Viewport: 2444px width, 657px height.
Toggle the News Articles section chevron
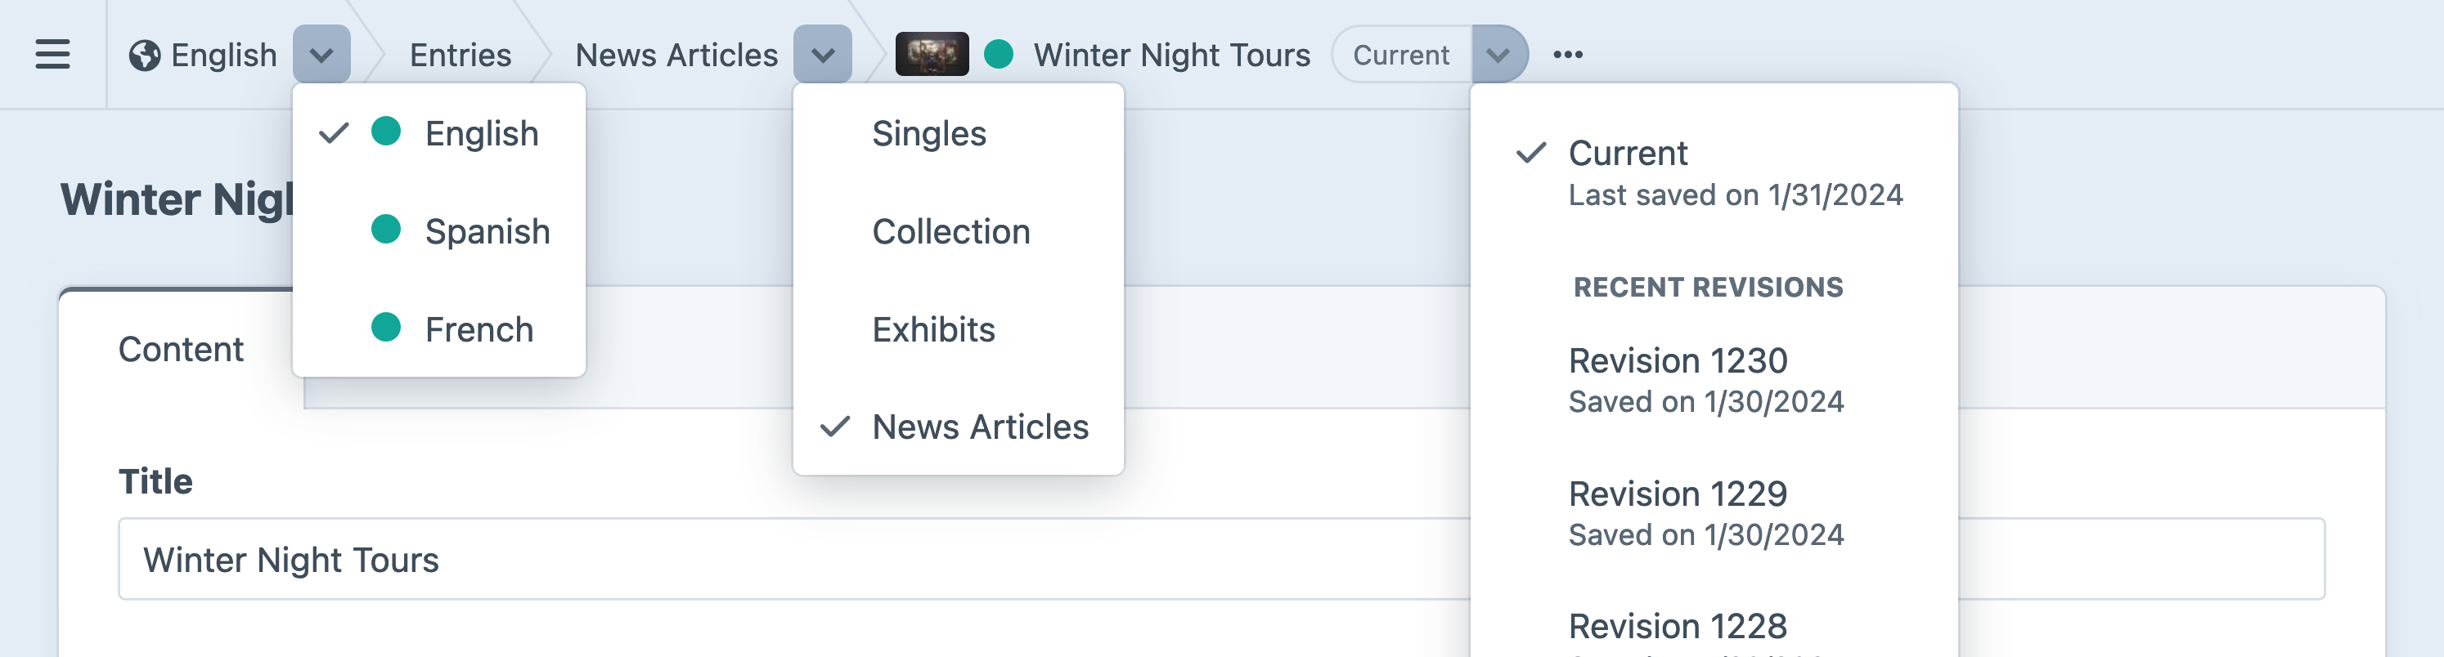[x=823, y=54]
